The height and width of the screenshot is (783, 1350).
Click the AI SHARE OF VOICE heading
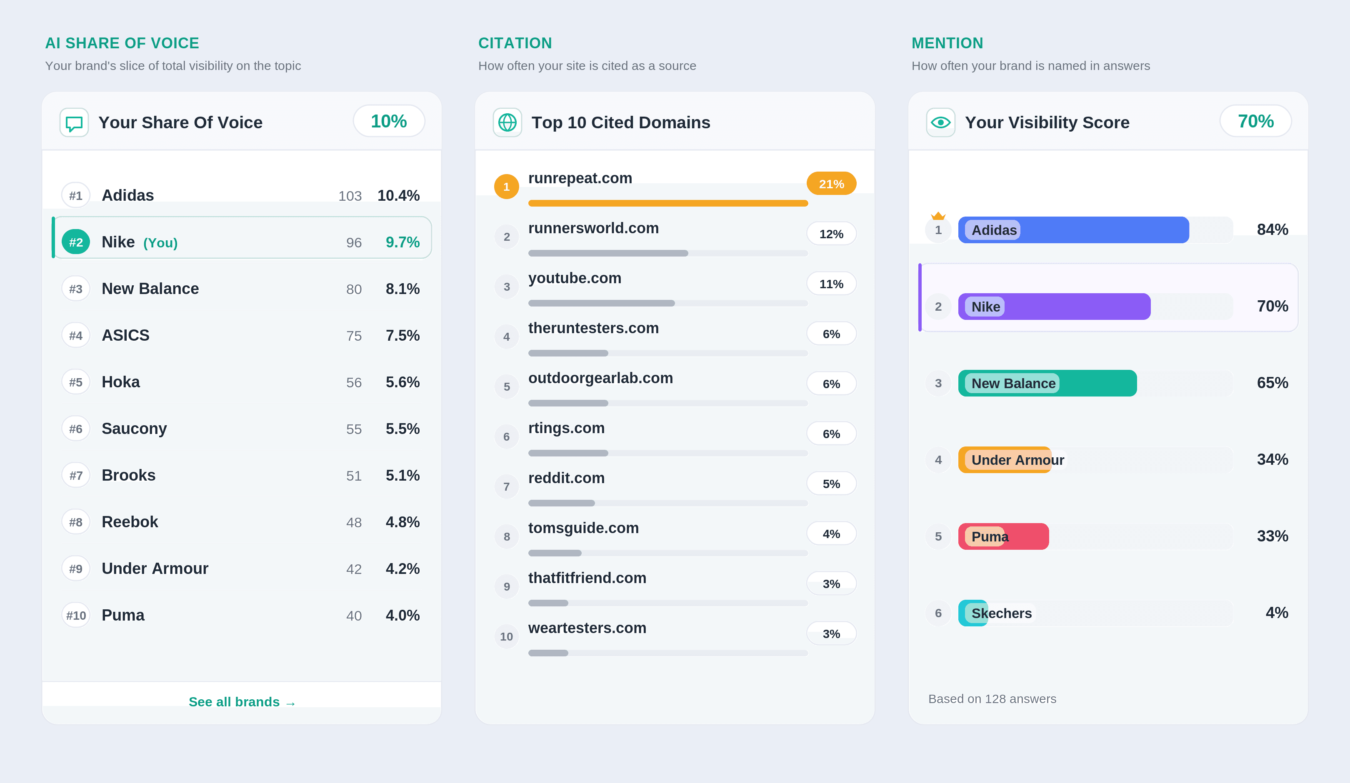coord(122,43)
